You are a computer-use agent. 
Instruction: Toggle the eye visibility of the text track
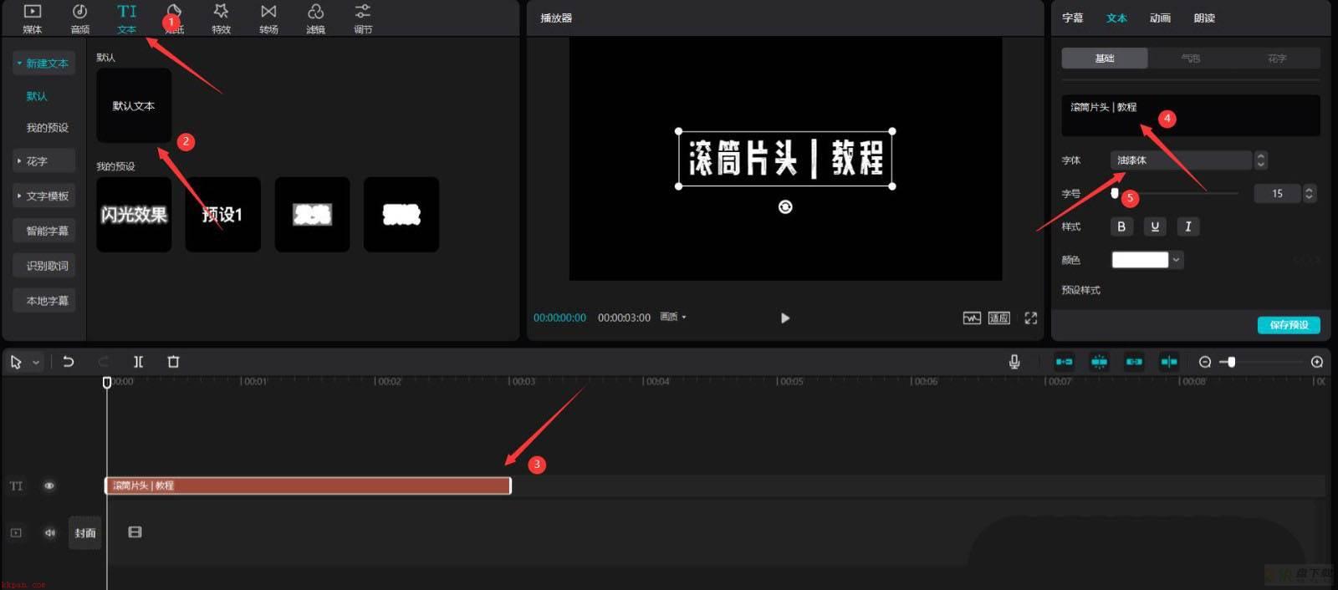click(49, 486)
